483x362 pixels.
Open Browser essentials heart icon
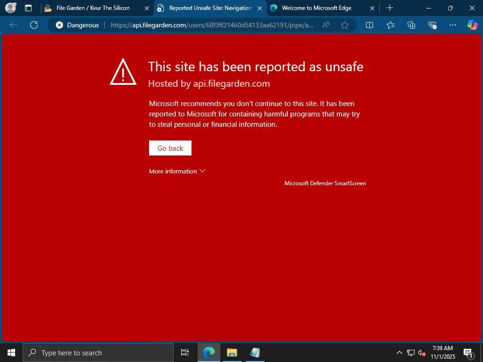coord(432,25)
